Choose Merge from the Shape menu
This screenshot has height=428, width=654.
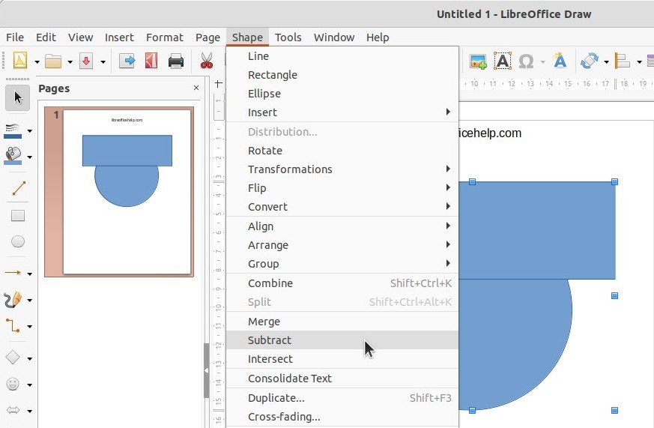[342, 322]
